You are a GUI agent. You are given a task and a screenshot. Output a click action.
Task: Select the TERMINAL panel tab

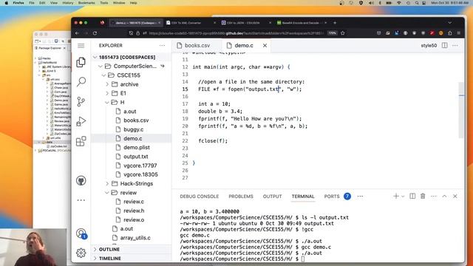303,197
